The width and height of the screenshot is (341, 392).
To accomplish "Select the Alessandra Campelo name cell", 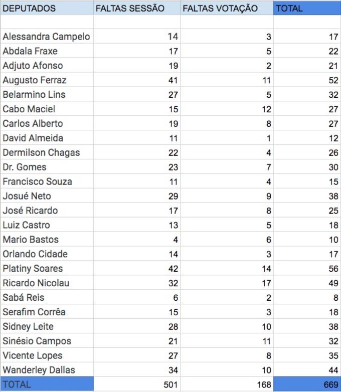I will [x=47, y=37].
